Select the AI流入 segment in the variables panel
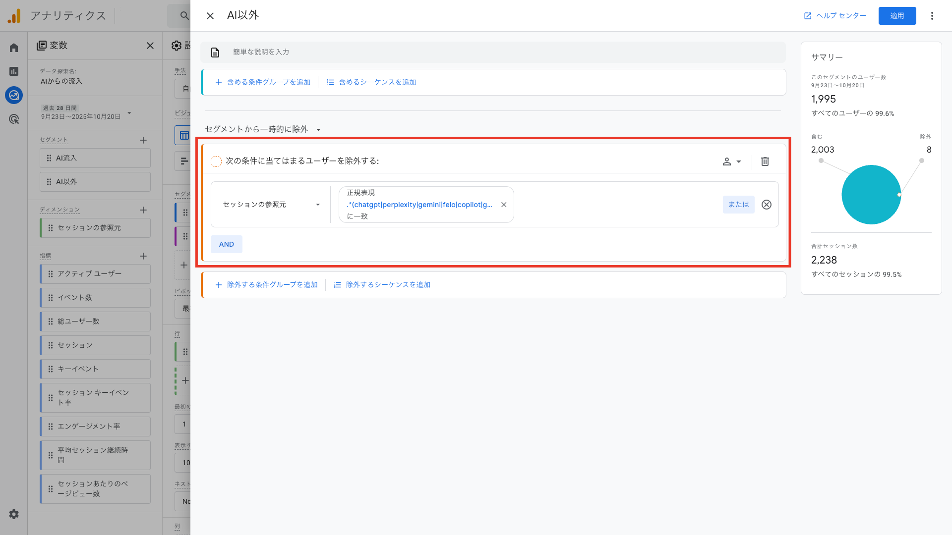The height and width of the screenshot is (535, 952). click(95, 158)
